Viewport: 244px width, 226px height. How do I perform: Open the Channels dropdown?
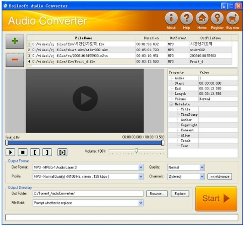(x=202, y=177)
